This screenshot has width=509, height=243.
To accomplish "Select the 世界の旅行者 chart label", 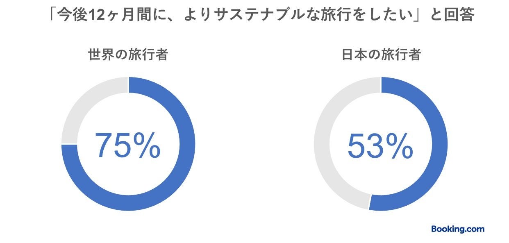I will click(x=128, y=55).
